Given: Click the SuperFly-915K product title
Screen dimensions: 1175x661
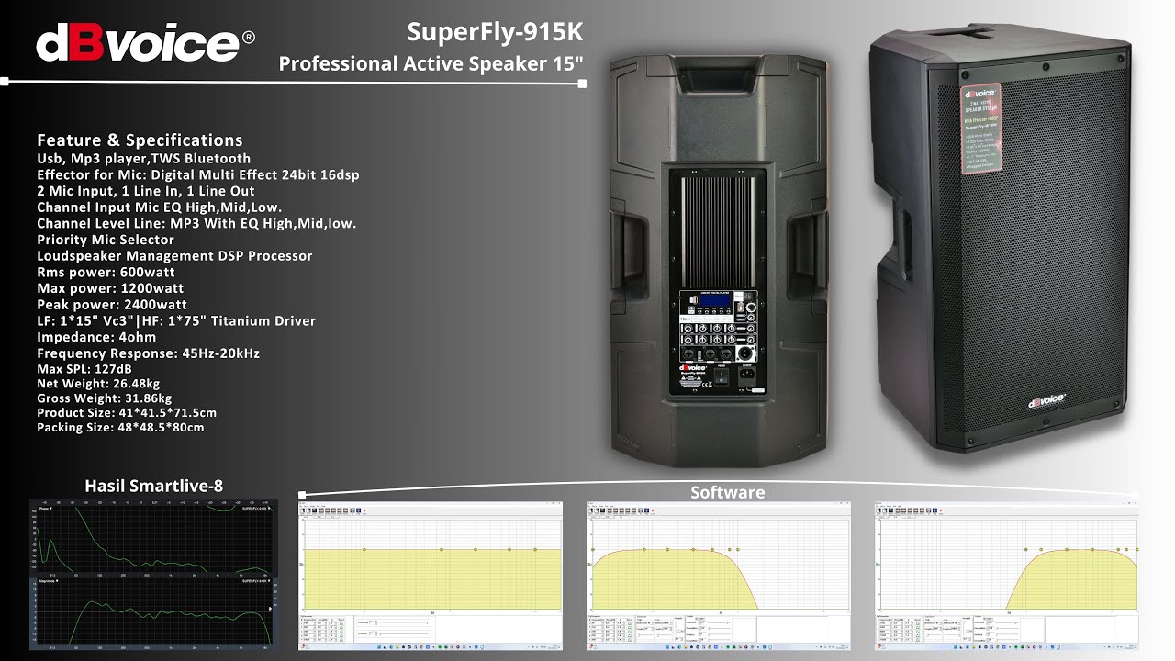Looking at the screenshot, I should click(496, 32).
